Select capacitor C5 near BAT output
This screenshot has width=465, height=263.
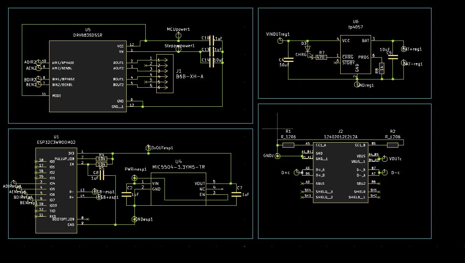pyautogui.click(x=393, y=57)
